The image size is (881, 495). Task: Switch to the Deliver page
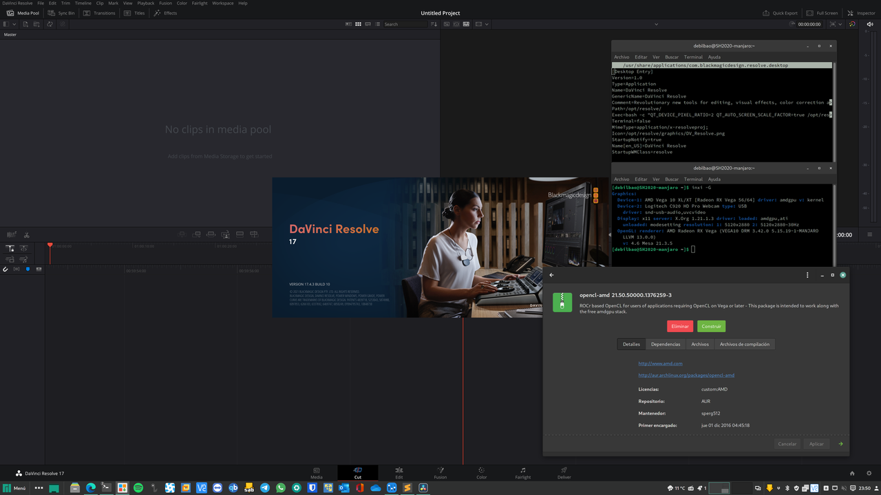[564, 473]
